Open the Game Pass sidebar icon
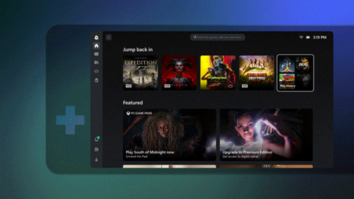 pos(96,54)
